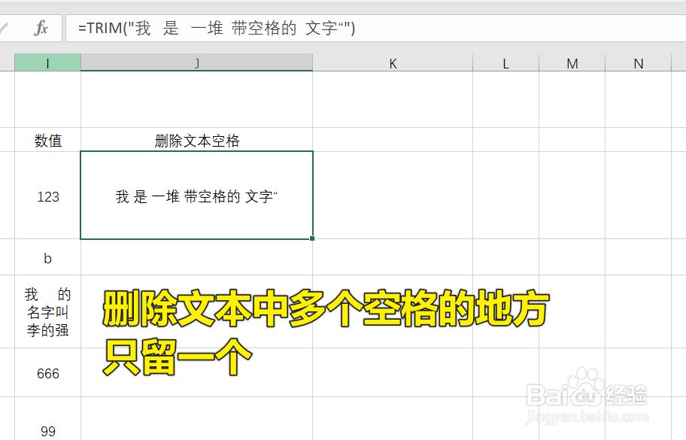The width and height of the screenshot is (686, 440).
Task: Select column header N
Action: [x=639, y=63]
